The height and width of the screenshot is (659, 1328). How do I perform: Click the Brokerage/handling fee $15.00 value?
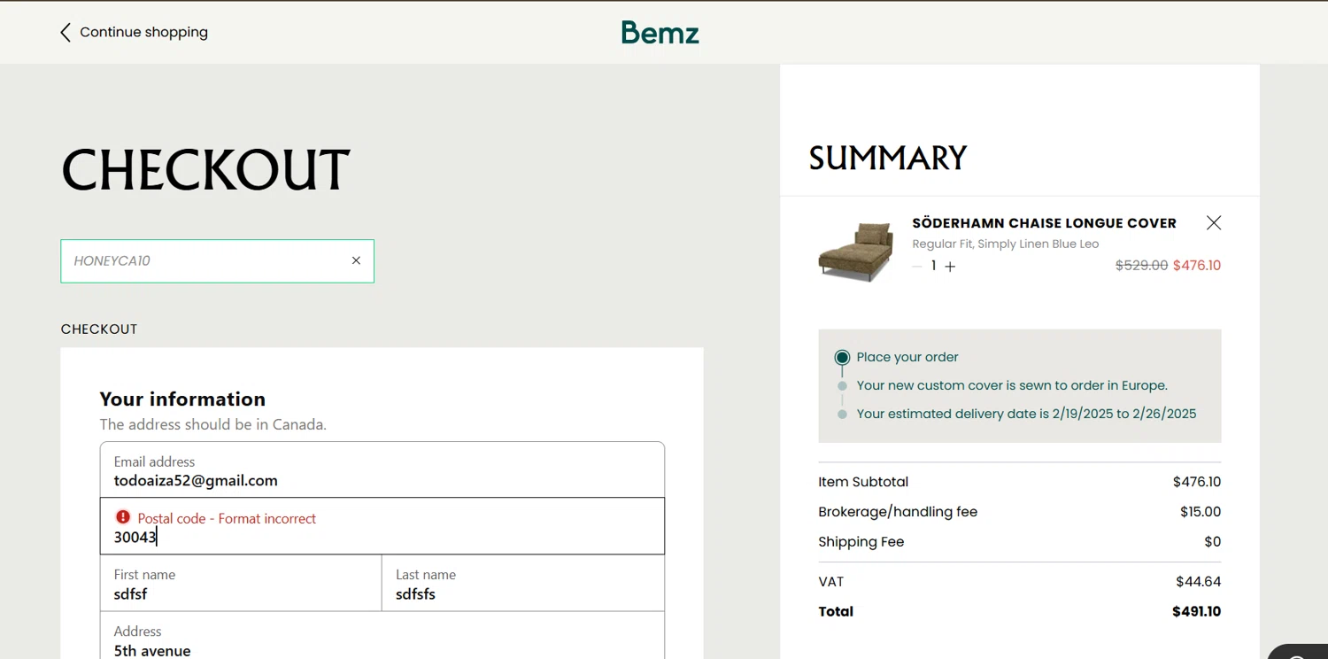(x=1201, y=512)
